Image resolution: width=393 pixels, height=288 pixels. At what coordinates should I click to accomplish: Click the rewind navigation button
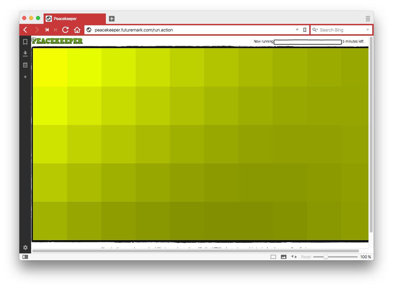tap(47, 30)
